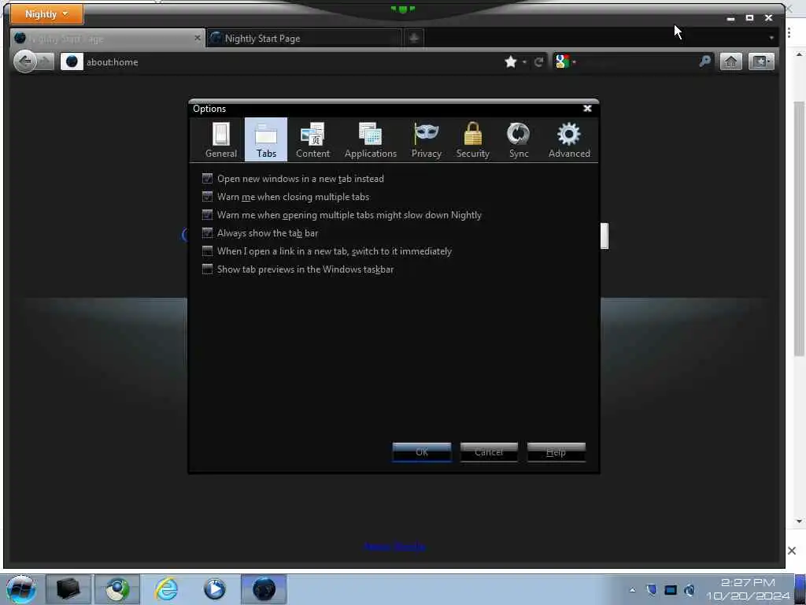806x605 pixels.
Task: Open the Security padlock pane
Action: point(472,139)
